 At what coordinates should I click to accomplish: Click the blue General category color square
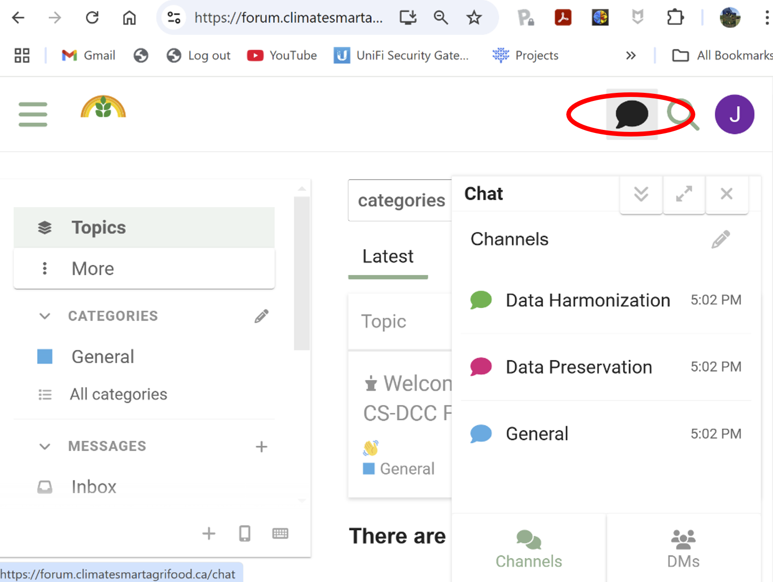(45, 357)
